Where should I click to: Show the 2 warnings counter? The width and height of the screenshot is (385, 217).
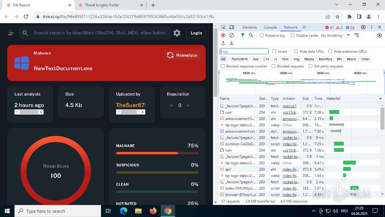(x=339, y=27)
